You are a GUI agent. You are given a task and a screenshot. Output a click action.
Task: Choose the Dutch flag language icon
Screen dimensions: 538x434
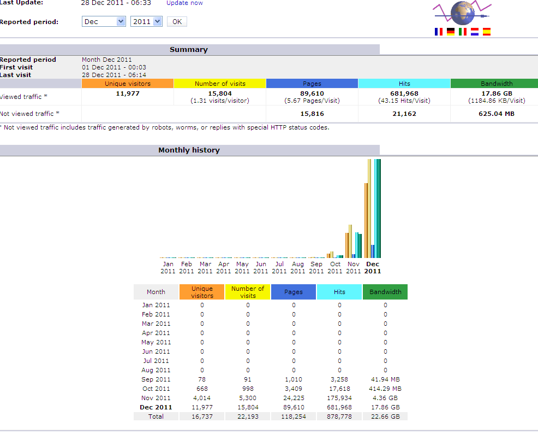click(475, 32)
